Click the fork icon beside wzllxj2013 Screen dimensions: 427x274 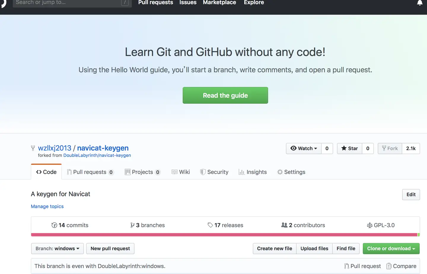pos(33,148)
